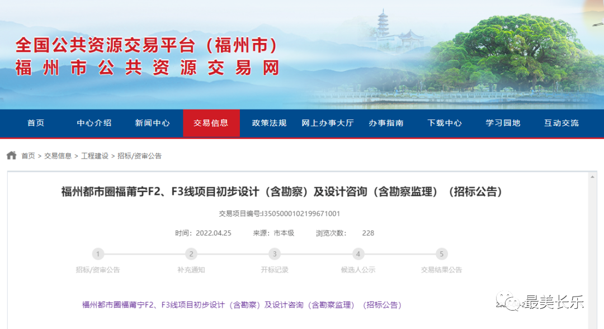Select step 4 circle 候选人公示
This screenshot has width=604, height=329.
358,254
